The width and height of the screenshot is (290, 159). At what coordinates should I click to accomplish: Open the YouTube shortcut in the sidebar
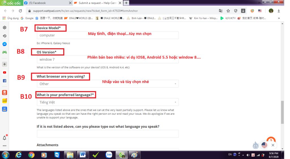(x=5, y=72)
